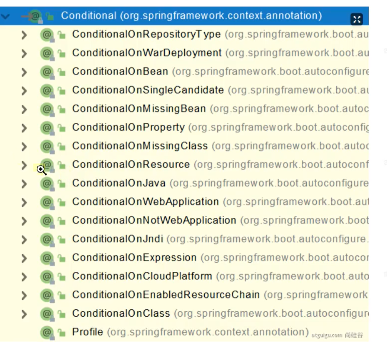387x342 pixels.
Task: Click annotation icon beside ConditionalOnProperty
Action: 47,128
